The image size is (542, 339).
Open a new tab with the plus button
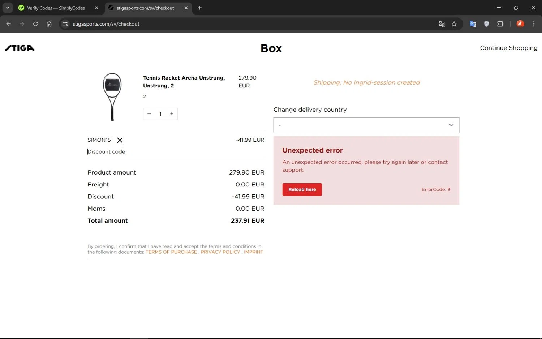point(199,8)
